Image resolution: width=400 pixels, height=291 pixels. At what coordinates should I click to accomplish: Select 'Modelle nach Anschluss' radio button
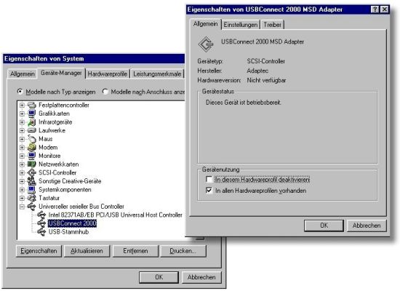point(105,92)
